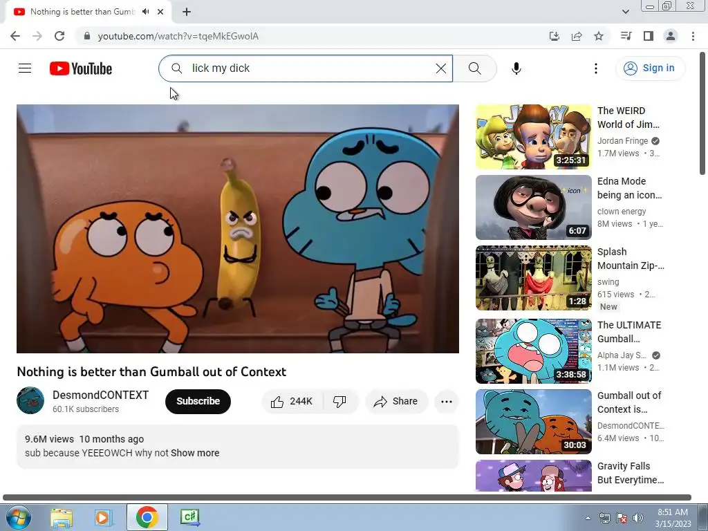
Task: Open File Explorer from taskbar
Action: coord(62,517)
